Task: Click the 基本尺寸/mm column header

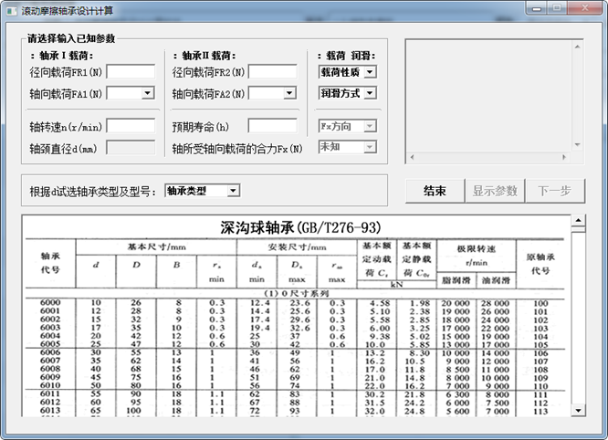Action: (x=157, y=247)
